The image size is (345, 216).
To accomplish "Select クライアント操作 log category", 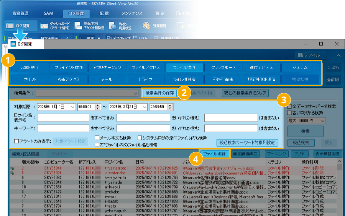I will pos(69,67).
